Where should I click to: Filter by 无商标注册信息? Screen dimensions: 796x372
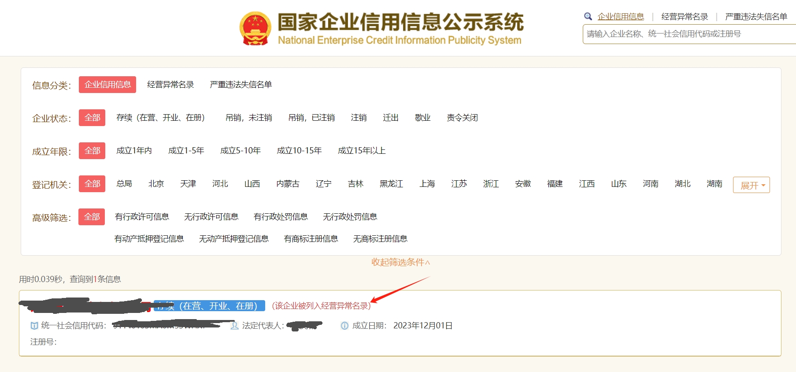(380, 239)
